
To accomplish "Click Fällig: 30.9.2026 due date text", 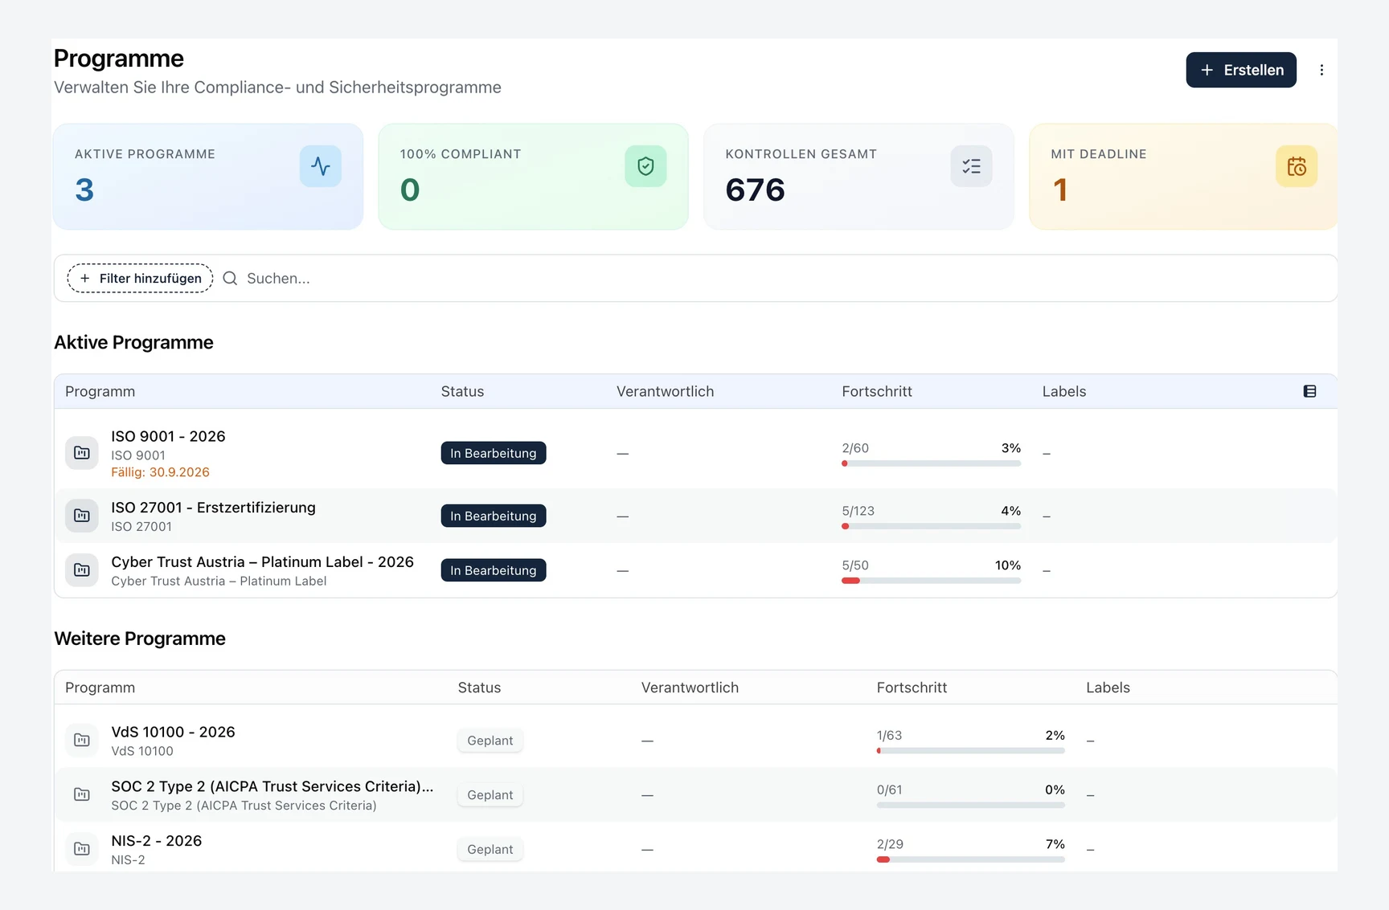I will click(160, 472).
